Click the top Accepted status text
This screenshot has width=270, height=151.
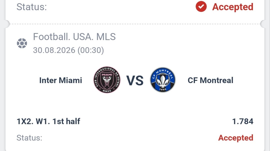[233, 7]
